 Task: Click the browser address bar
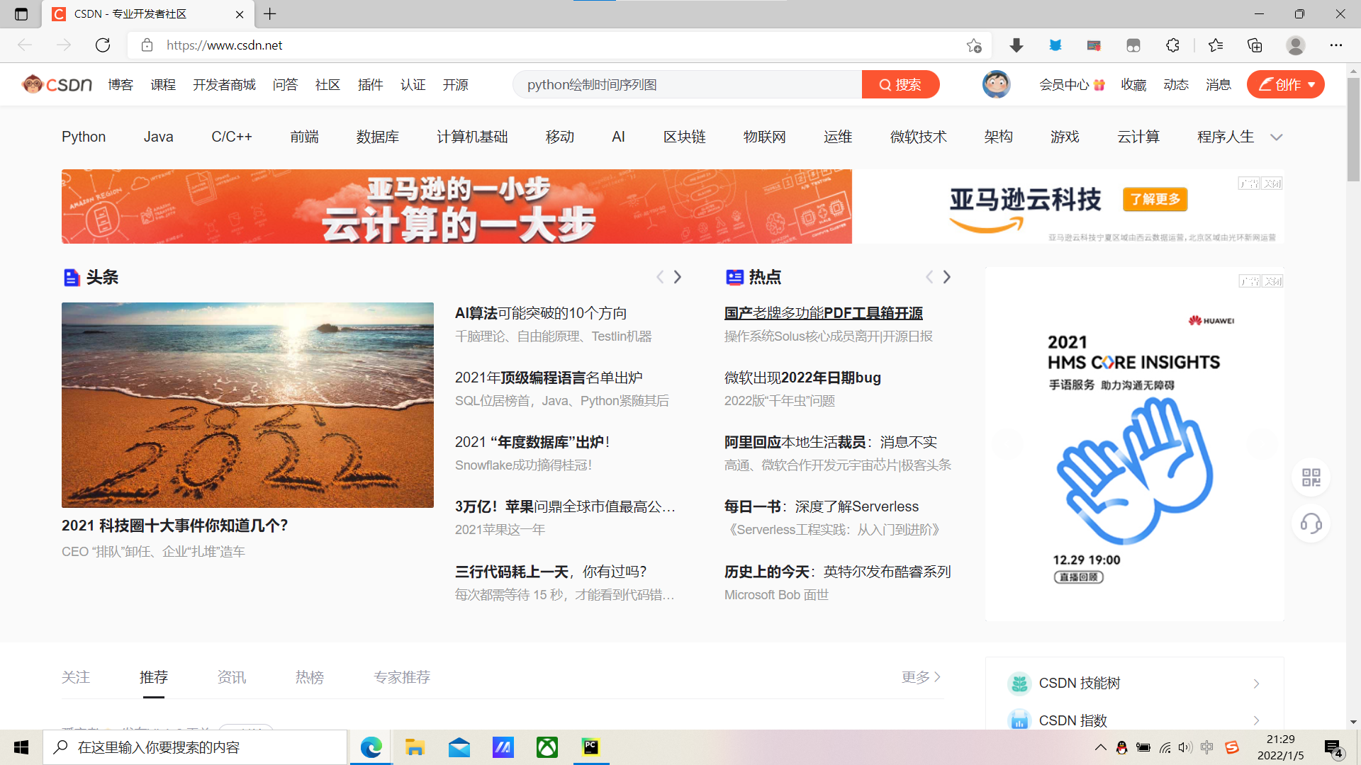click(x=560, y=45)
